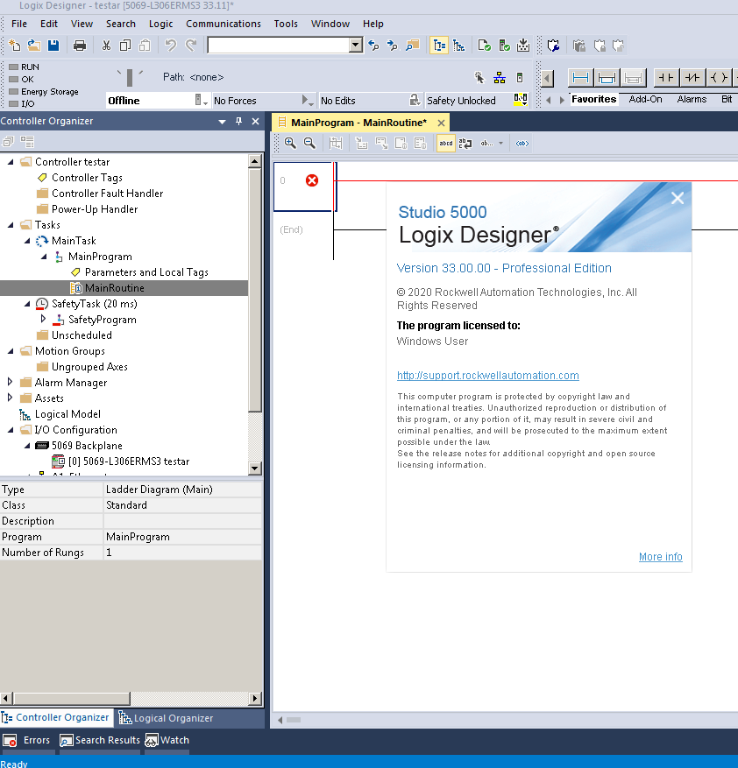The image size is (738, 768).
Task: Insert a Branch element from Favorites
Action: click(607, 77)
